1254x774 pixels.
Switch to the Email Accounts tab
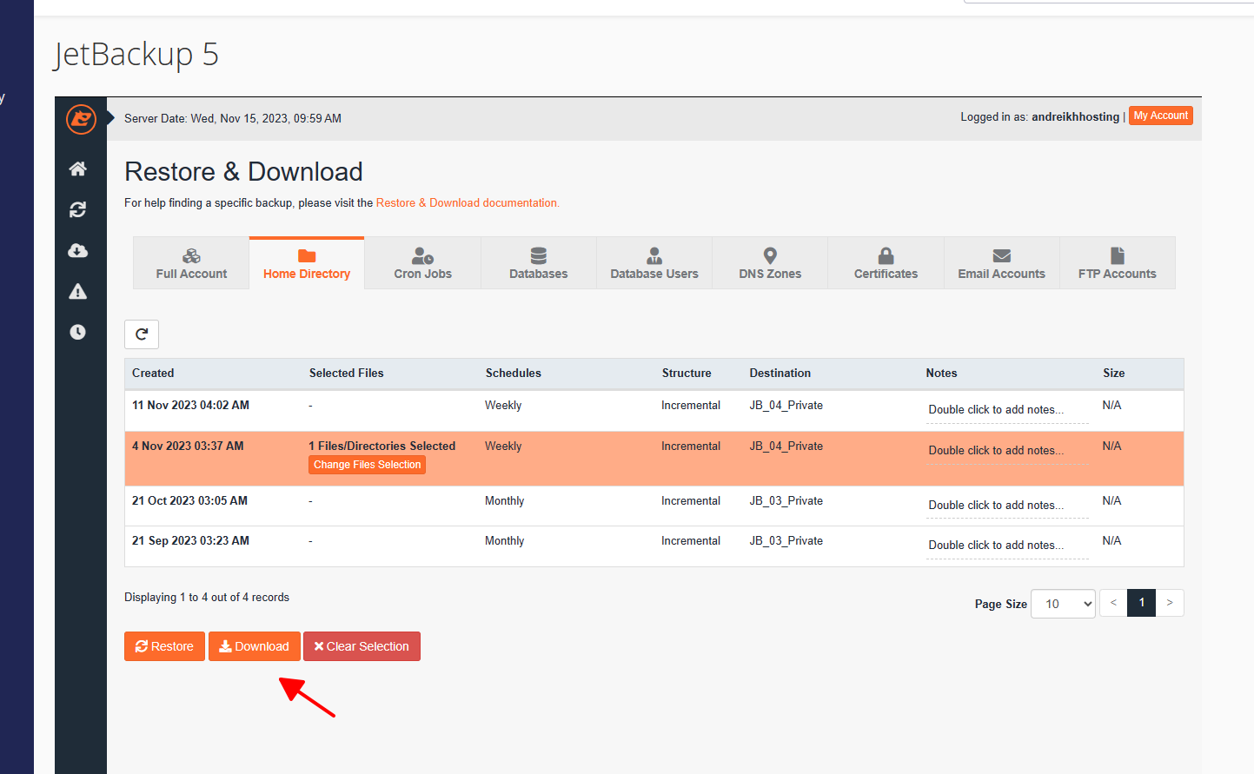(x=1002, y=262)
